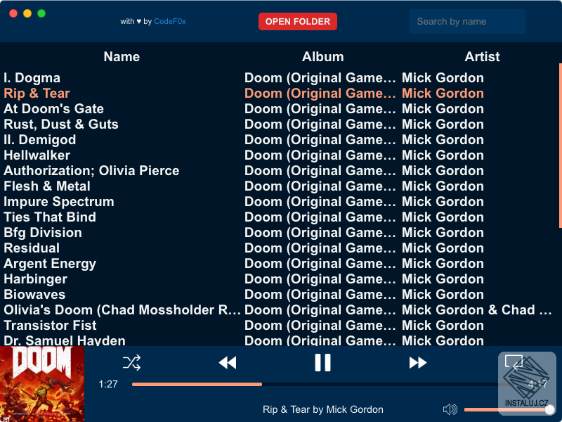Skip to the previous track
562x422 pixels.
[228, 362]
